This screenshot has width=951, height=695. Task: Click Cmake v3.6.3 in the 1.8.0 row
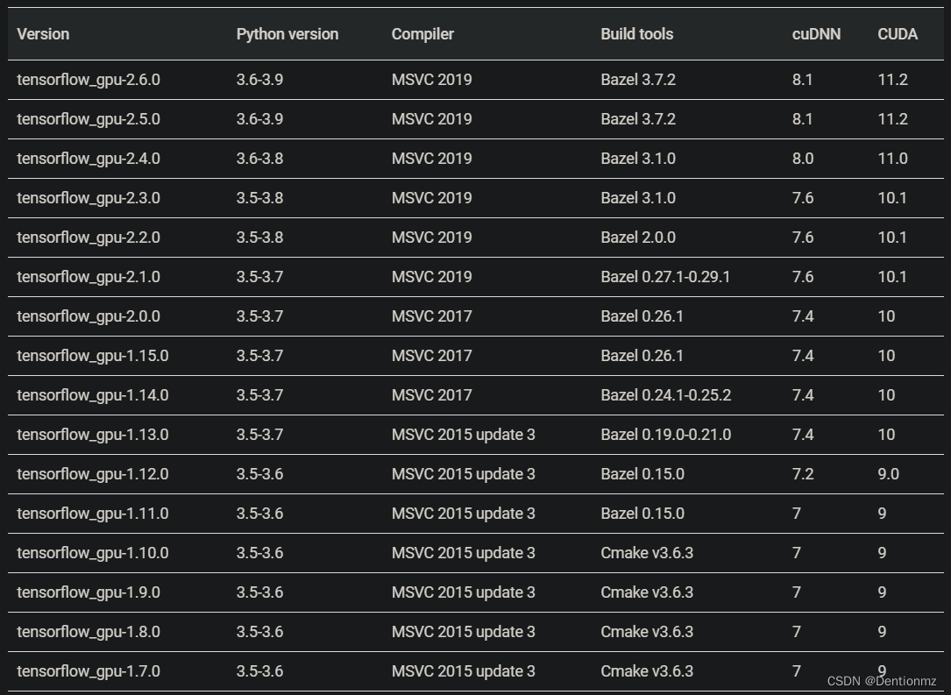pos(647,632)
